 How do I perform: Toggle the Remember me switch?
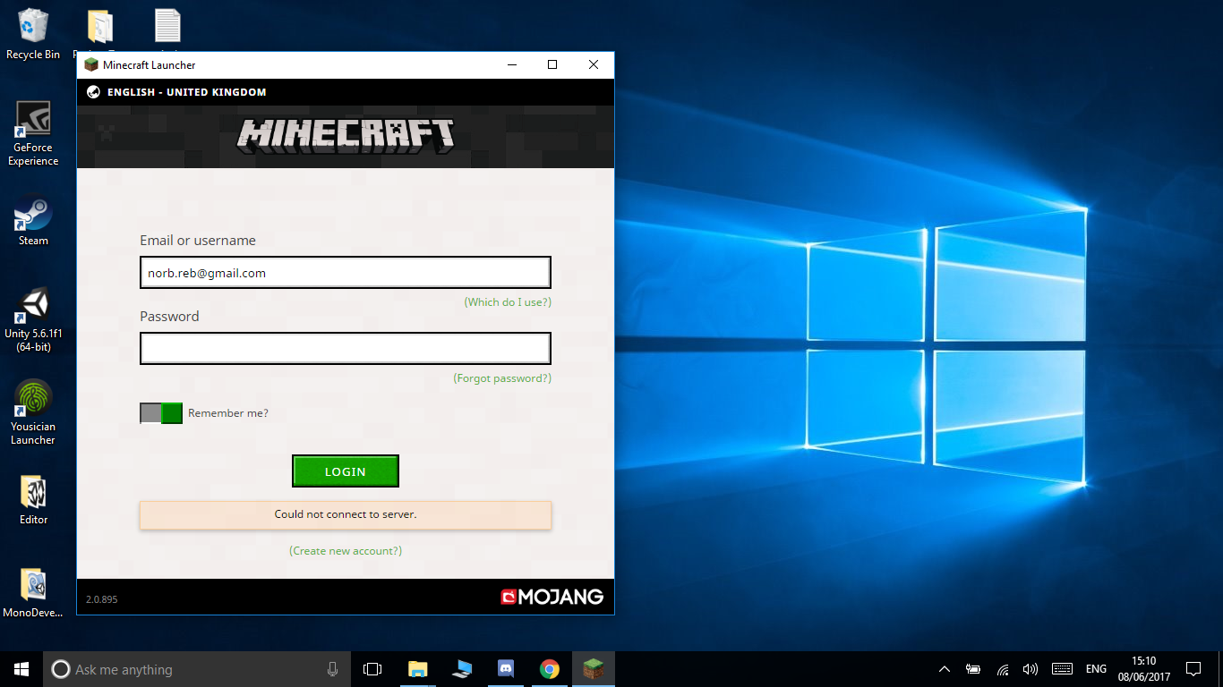[161, 413]
